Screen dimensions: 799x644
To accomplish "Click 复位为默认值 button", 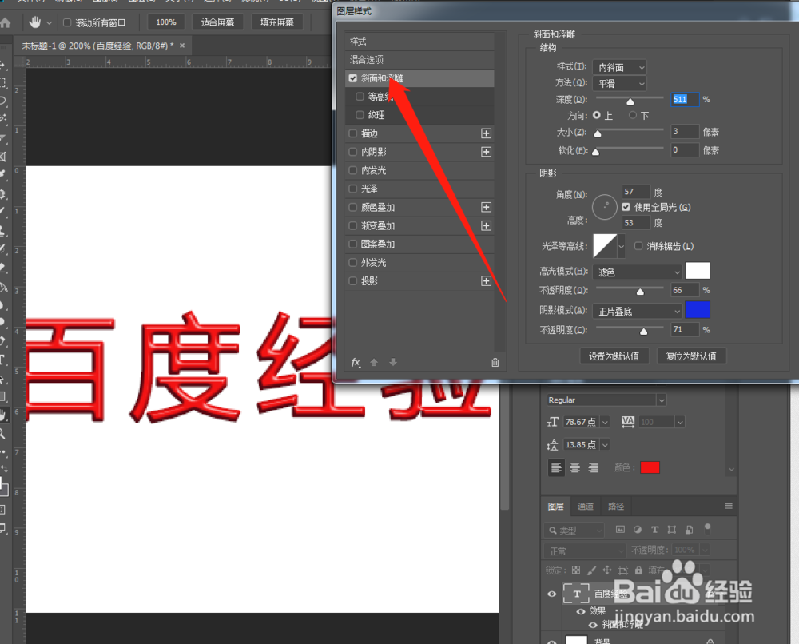I will [691, 356].
